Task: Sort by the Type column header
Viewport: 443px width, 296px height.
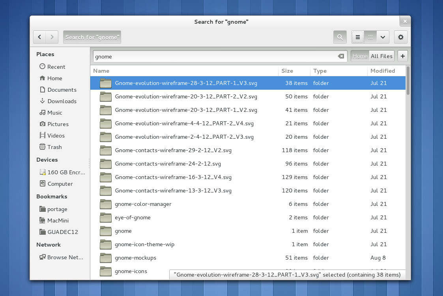Action: pyautogui.click(x=338, y=71)
